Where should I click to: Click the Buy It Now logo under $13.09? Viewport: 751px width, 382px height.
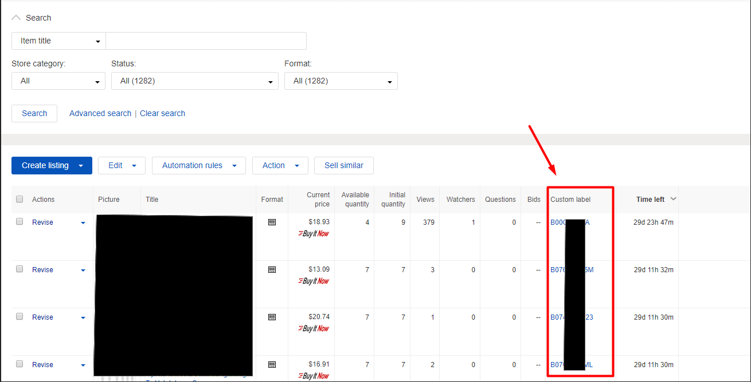(314, 281)
